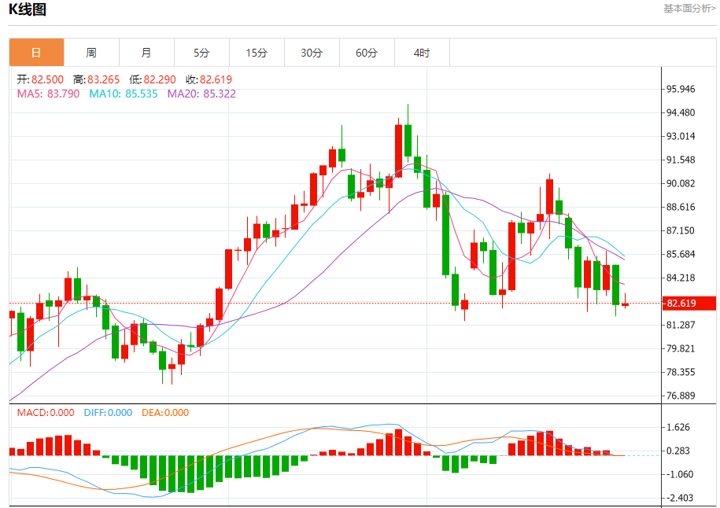Click the 79.821 price axis label
The image size is (720, 508).
pos(681,348)
